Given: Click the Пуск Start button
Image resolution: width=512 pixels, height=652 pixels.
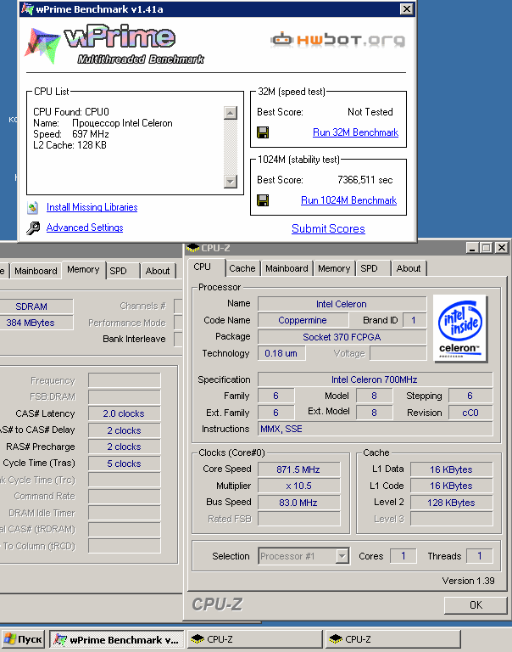Looking at the screenshot, I should click(x=23, y=639).
